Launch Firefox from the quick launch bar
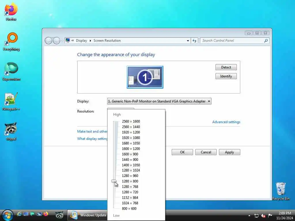The width and height of the screenshot is (295, 221). coord(46,214)
